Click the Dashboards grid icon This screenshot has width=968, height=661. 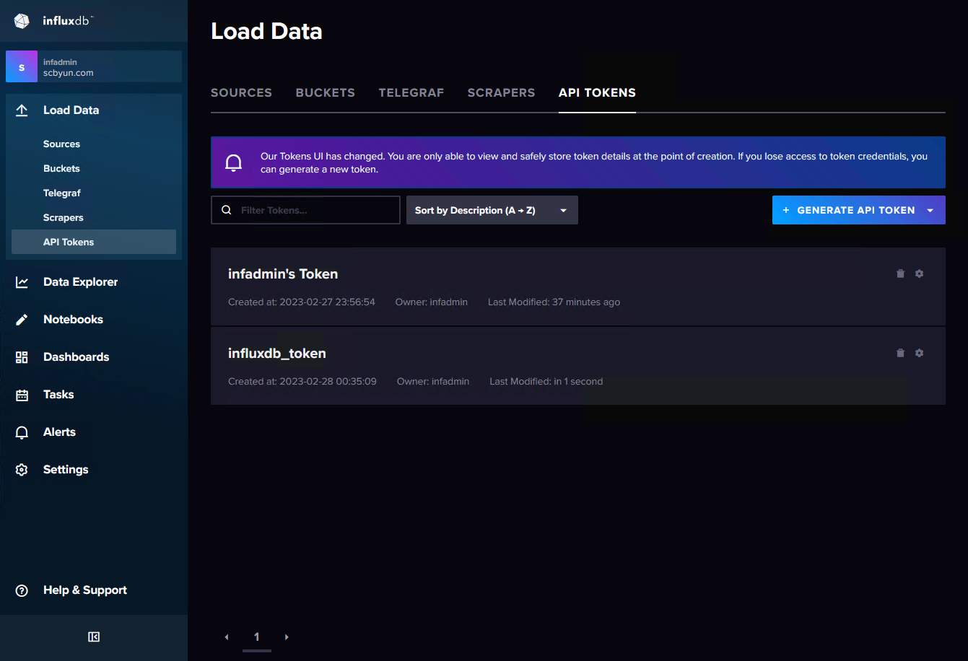(x=22, y=357)
